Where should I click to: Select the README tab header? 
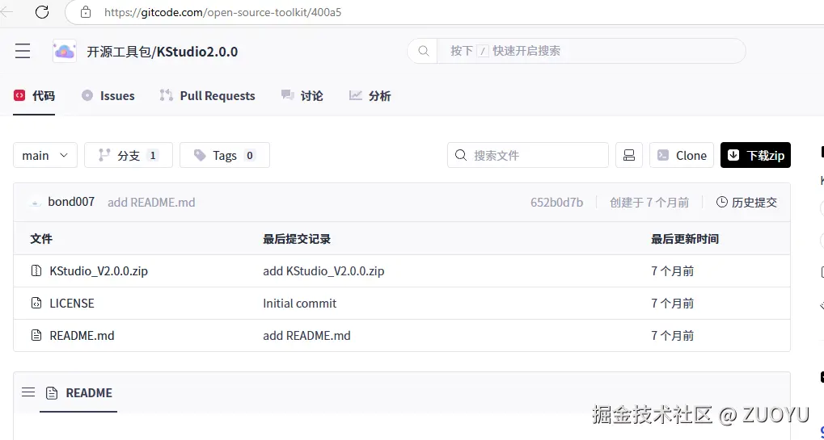click(78, 393)
